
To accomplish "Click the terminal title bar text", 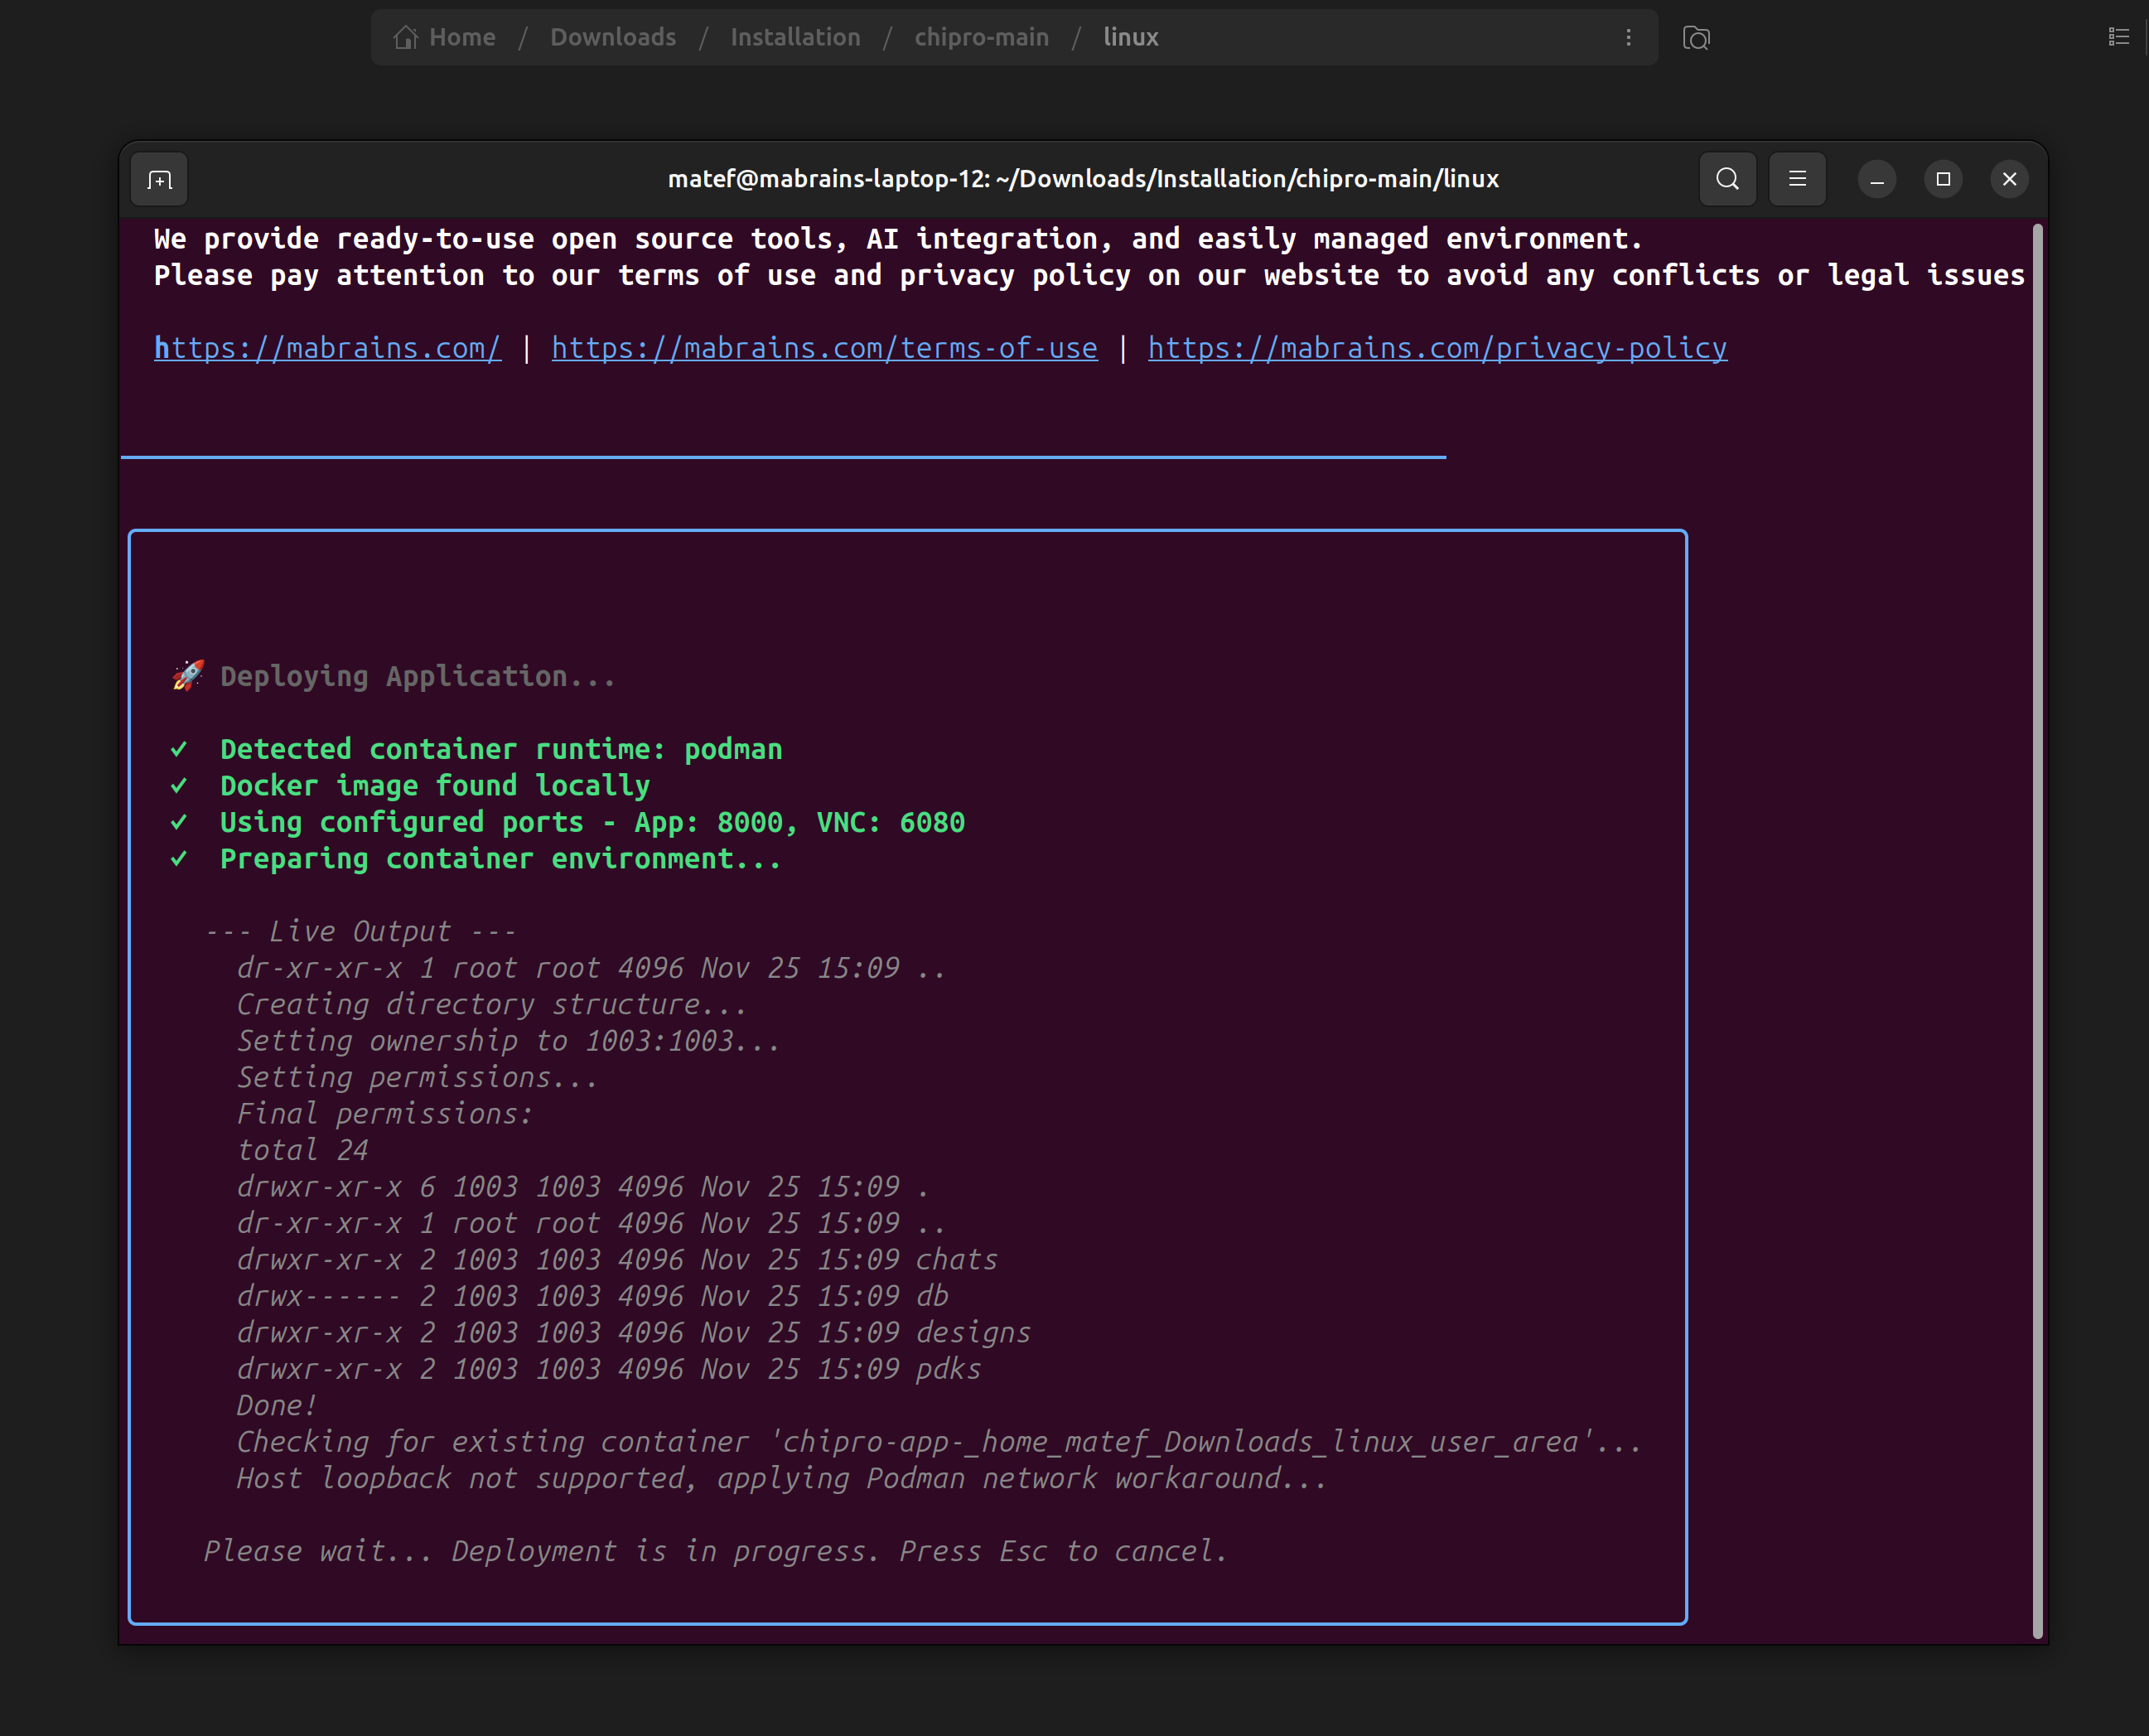I will (1083, 179).
